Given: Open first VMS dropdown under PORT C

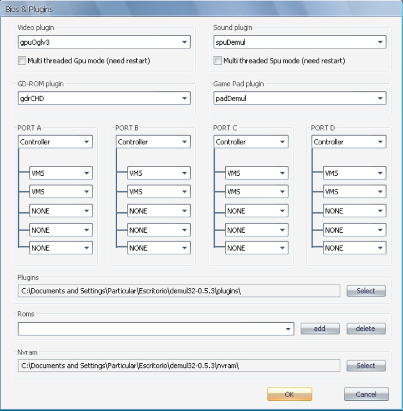Looking at the screenshot, I should click(x=257, y=173).
